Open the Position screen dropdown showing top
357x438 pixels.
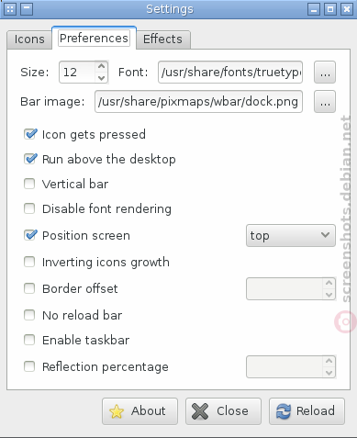click(291, 235)
